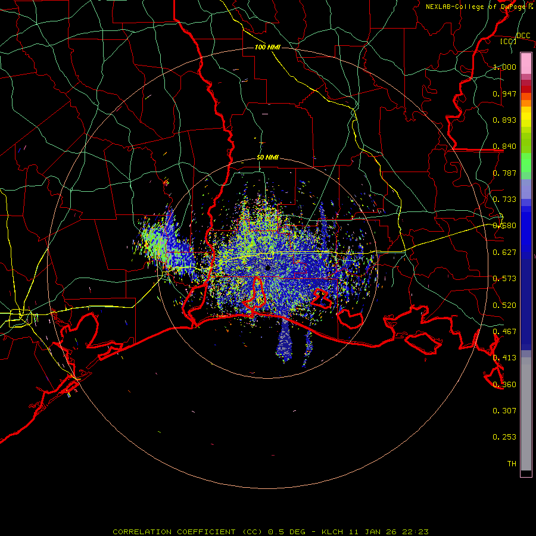This screenshot has width=536, height=536.
Task: Select the 0.680 legend value
Action: (504, 226)
